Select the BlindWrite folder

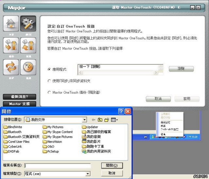point(13,127)
